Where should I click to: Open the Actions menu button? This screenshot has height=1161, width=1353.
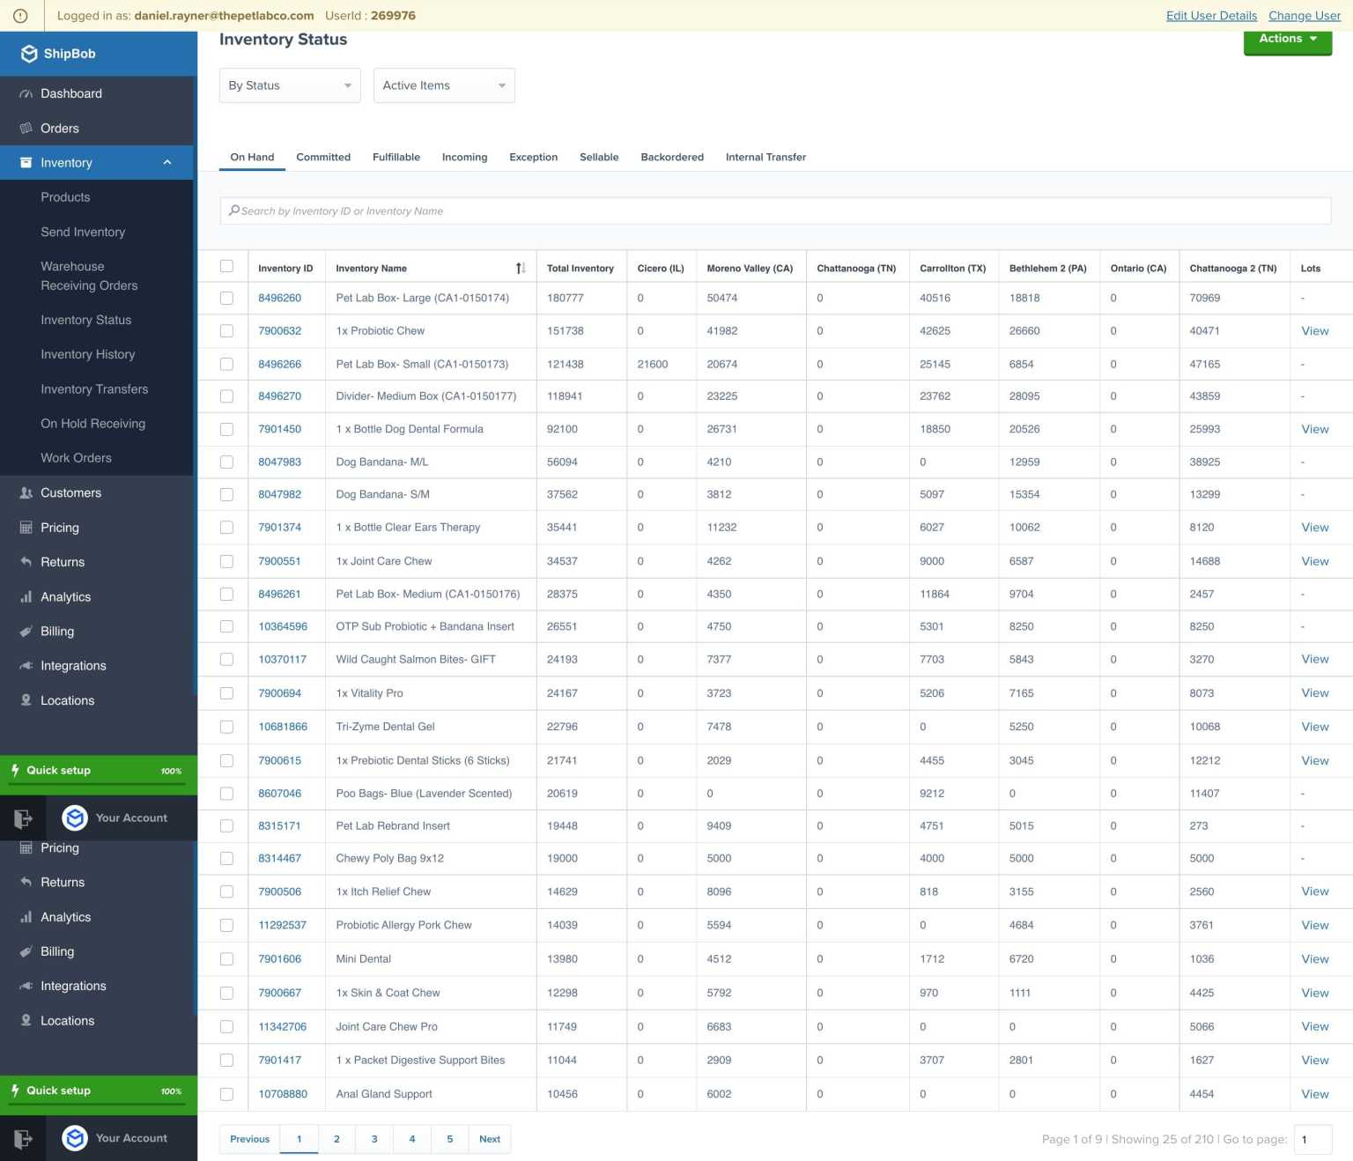click(x=1286, y=38)
